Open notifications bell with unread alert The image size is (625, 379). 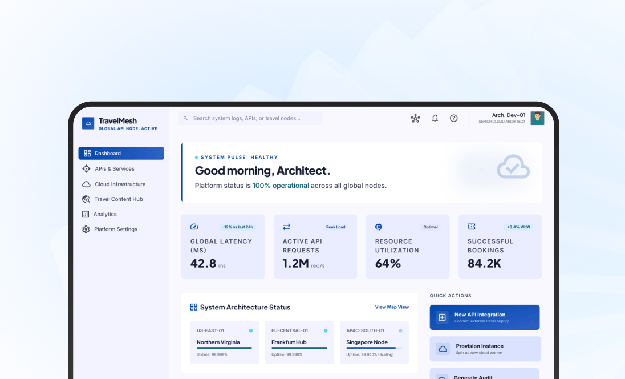pyautogui.click(x=435, y=118)
